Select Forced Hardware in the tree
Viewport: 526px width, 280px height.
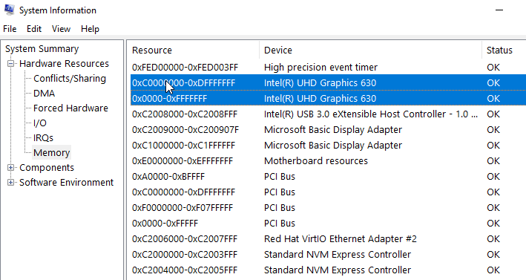[x=70, y=108]
